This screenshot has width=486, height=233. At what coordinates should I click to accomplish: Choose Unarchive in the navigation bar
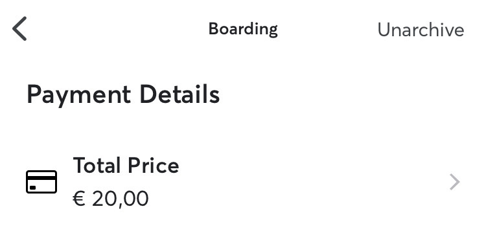click(421, 30)
